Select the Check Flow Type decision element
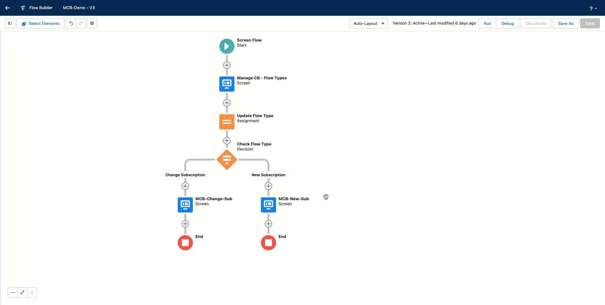 point(227,160)
